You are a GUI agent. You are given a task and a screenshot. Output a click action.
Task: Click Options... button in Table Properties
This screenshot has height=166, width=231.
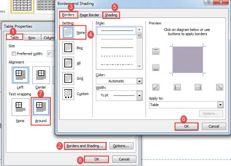point(121,146)
